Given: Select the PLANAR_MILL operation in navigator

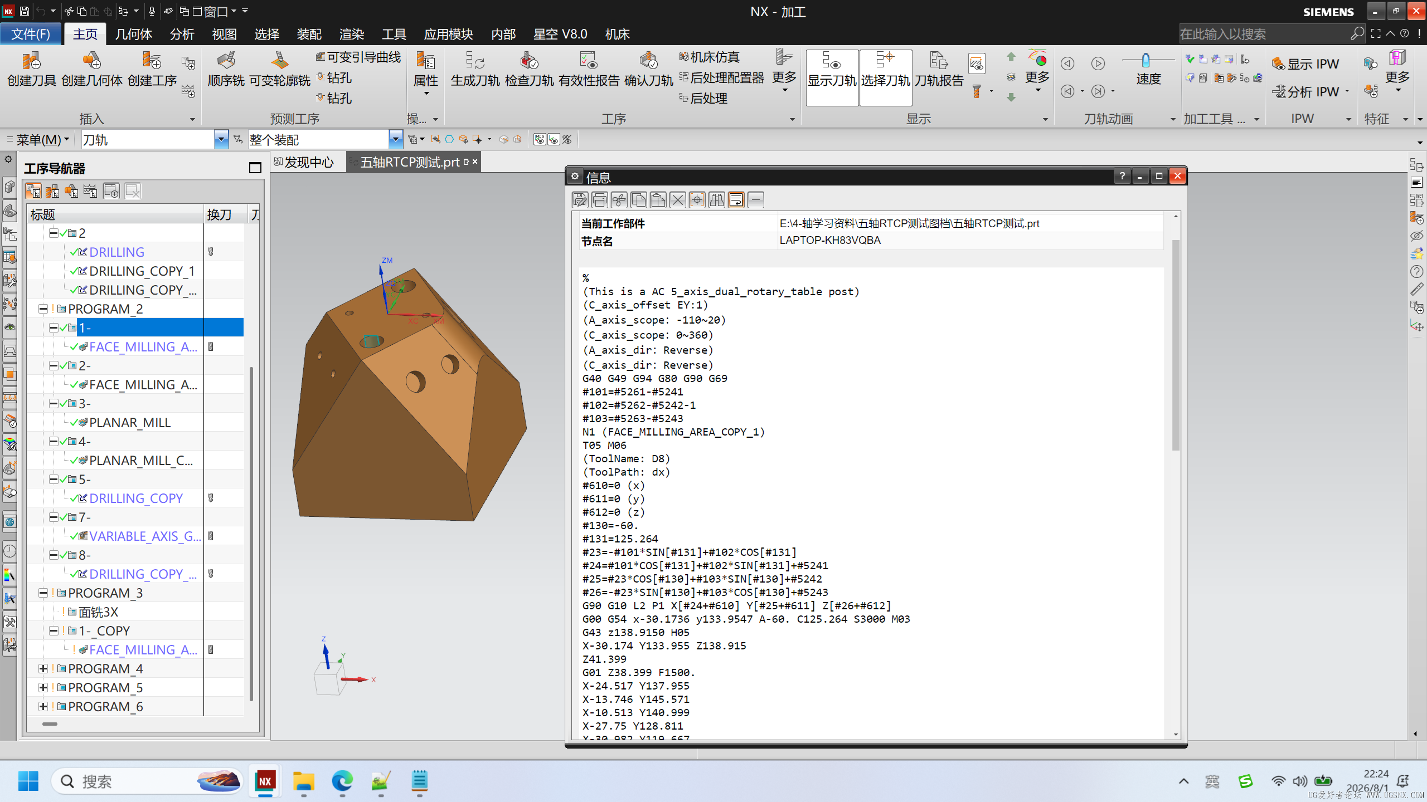Looking at the screenshot, I should pyautogui.click(x=130, y=422).
